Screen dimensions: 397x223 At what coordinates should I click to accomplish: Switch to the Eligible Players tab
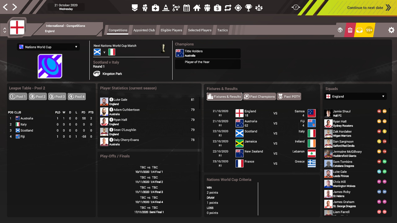click(171, 30)
